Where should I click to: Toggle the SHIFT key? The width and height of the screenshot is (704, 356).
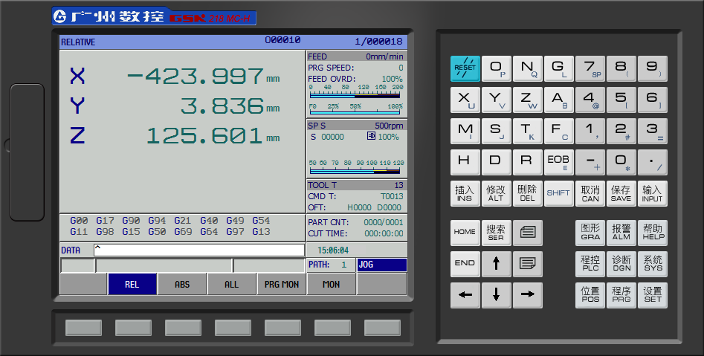558,193
